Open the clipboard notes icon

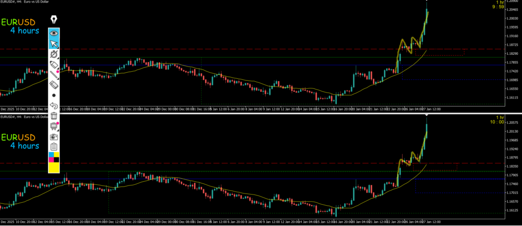coord(54,147)
